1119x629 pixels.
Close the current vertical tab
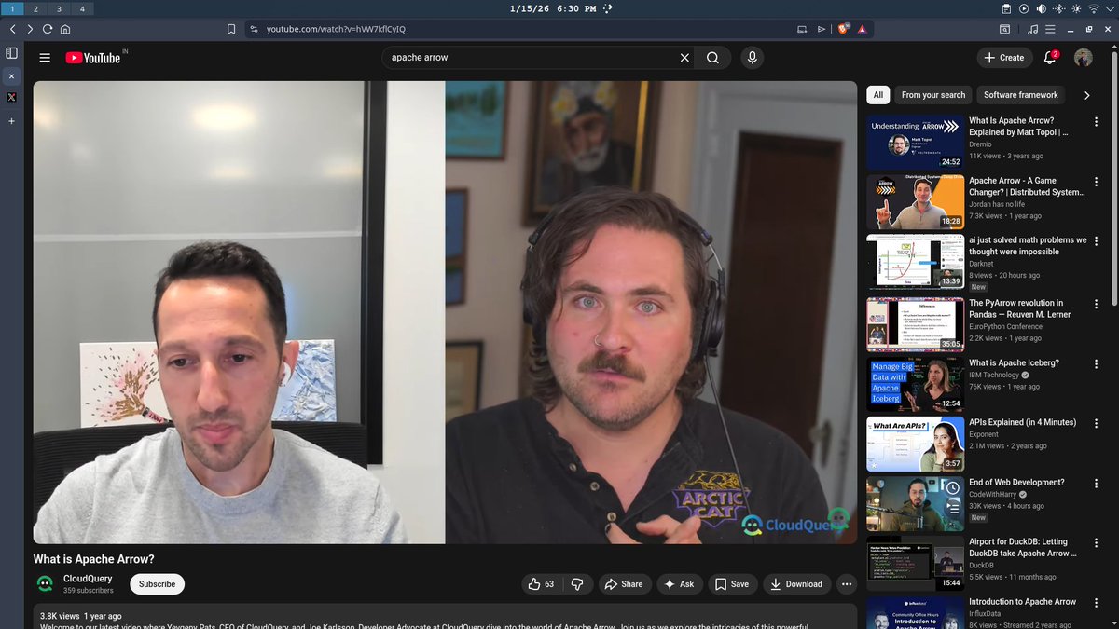point(12,76)
